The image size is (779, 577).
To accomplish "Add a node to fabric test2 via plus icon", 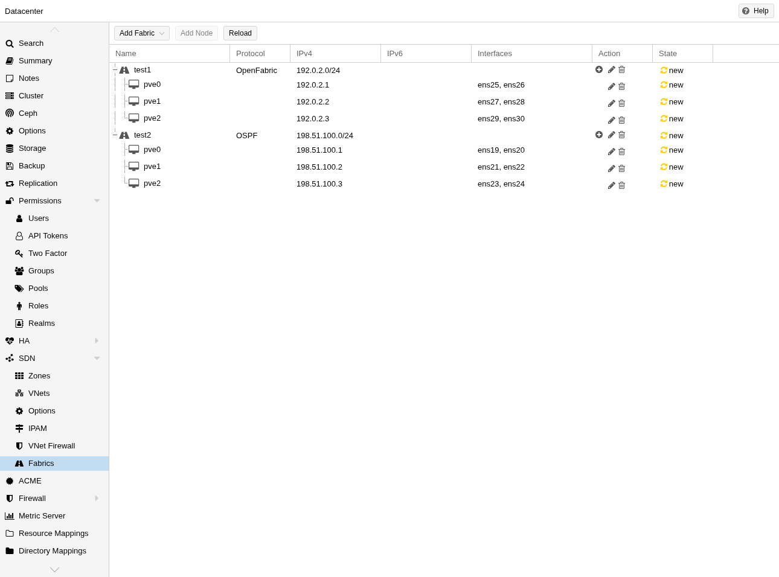I will pos(599,135).
